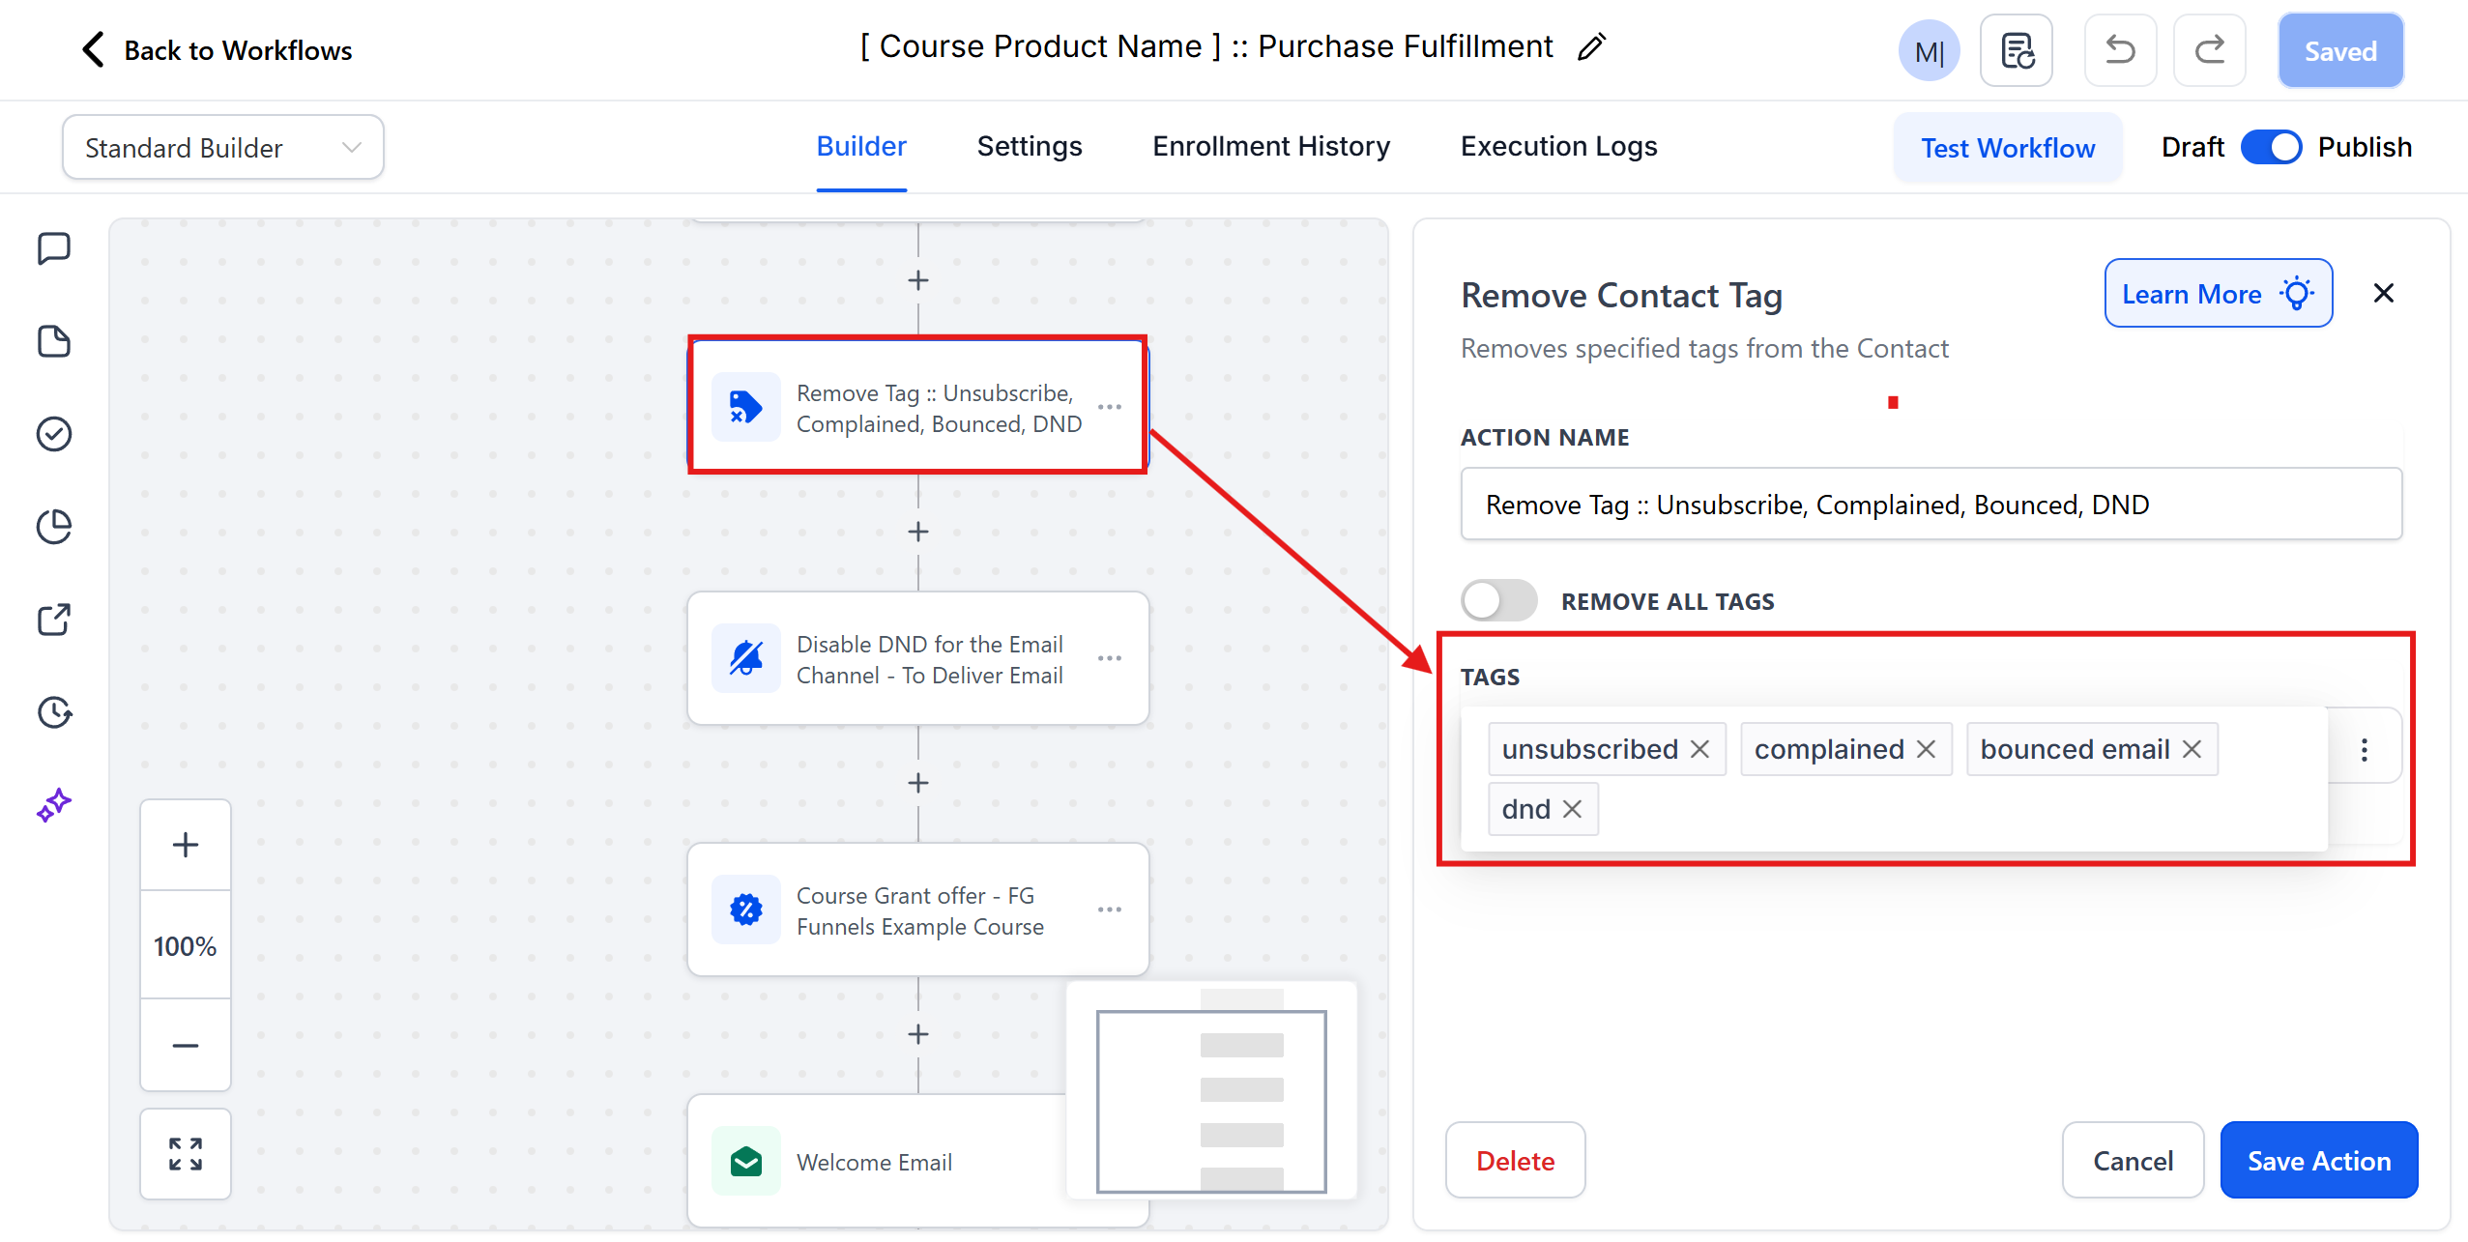This screenshot has width=2468, height=1242.
Task: Click the pencil icon to rename workflow
Action: [1591, 46]
